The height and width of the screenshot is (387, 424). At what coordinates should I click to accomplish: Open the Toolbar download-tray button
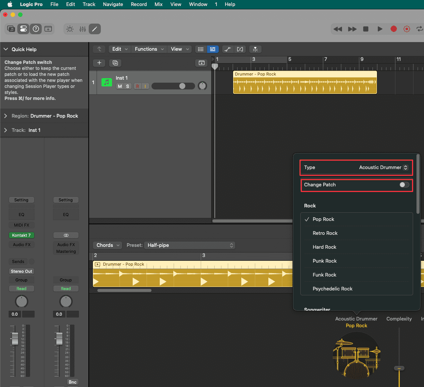pos(48,29)
